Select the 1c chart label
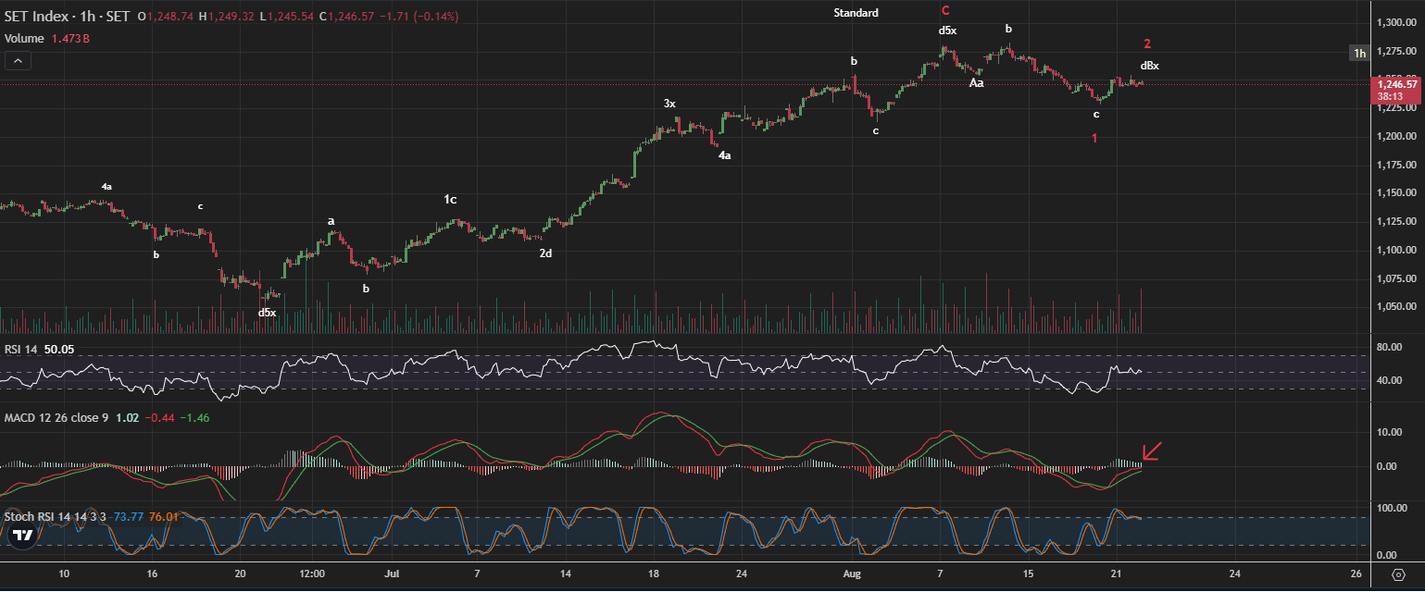1425x592 pixels. [450, 200]
